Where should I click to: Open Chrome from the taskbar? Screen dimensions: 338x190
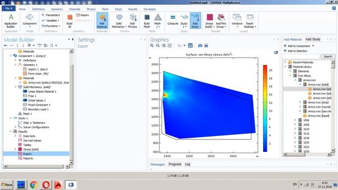tap(33, 185)
